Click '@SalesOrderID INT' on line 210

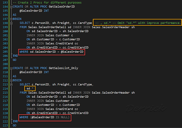point(34,72)
